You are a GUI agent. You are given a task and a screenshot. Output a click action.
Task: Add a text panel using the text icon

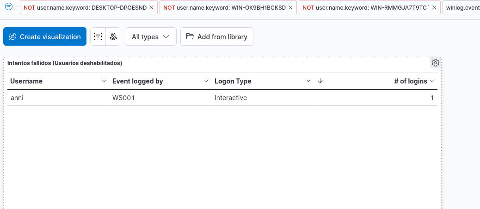[x=98, y=36]
